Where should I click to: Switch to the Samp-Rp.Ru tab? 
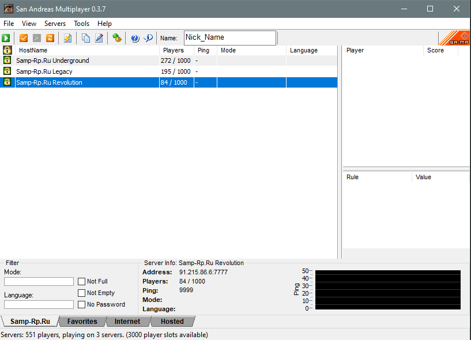click(x=30, y=322)
